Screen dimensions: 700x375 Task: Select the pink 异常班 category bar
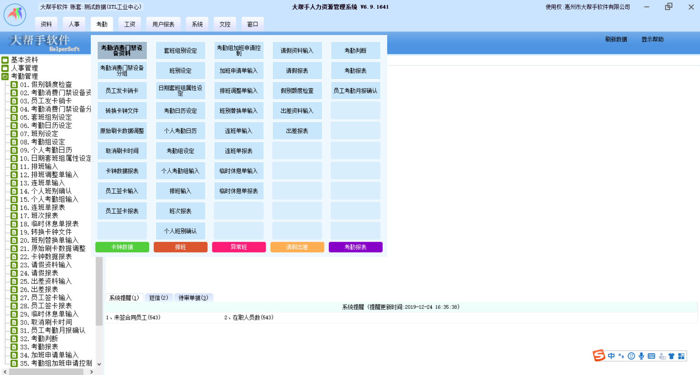(x=239, y=247)
